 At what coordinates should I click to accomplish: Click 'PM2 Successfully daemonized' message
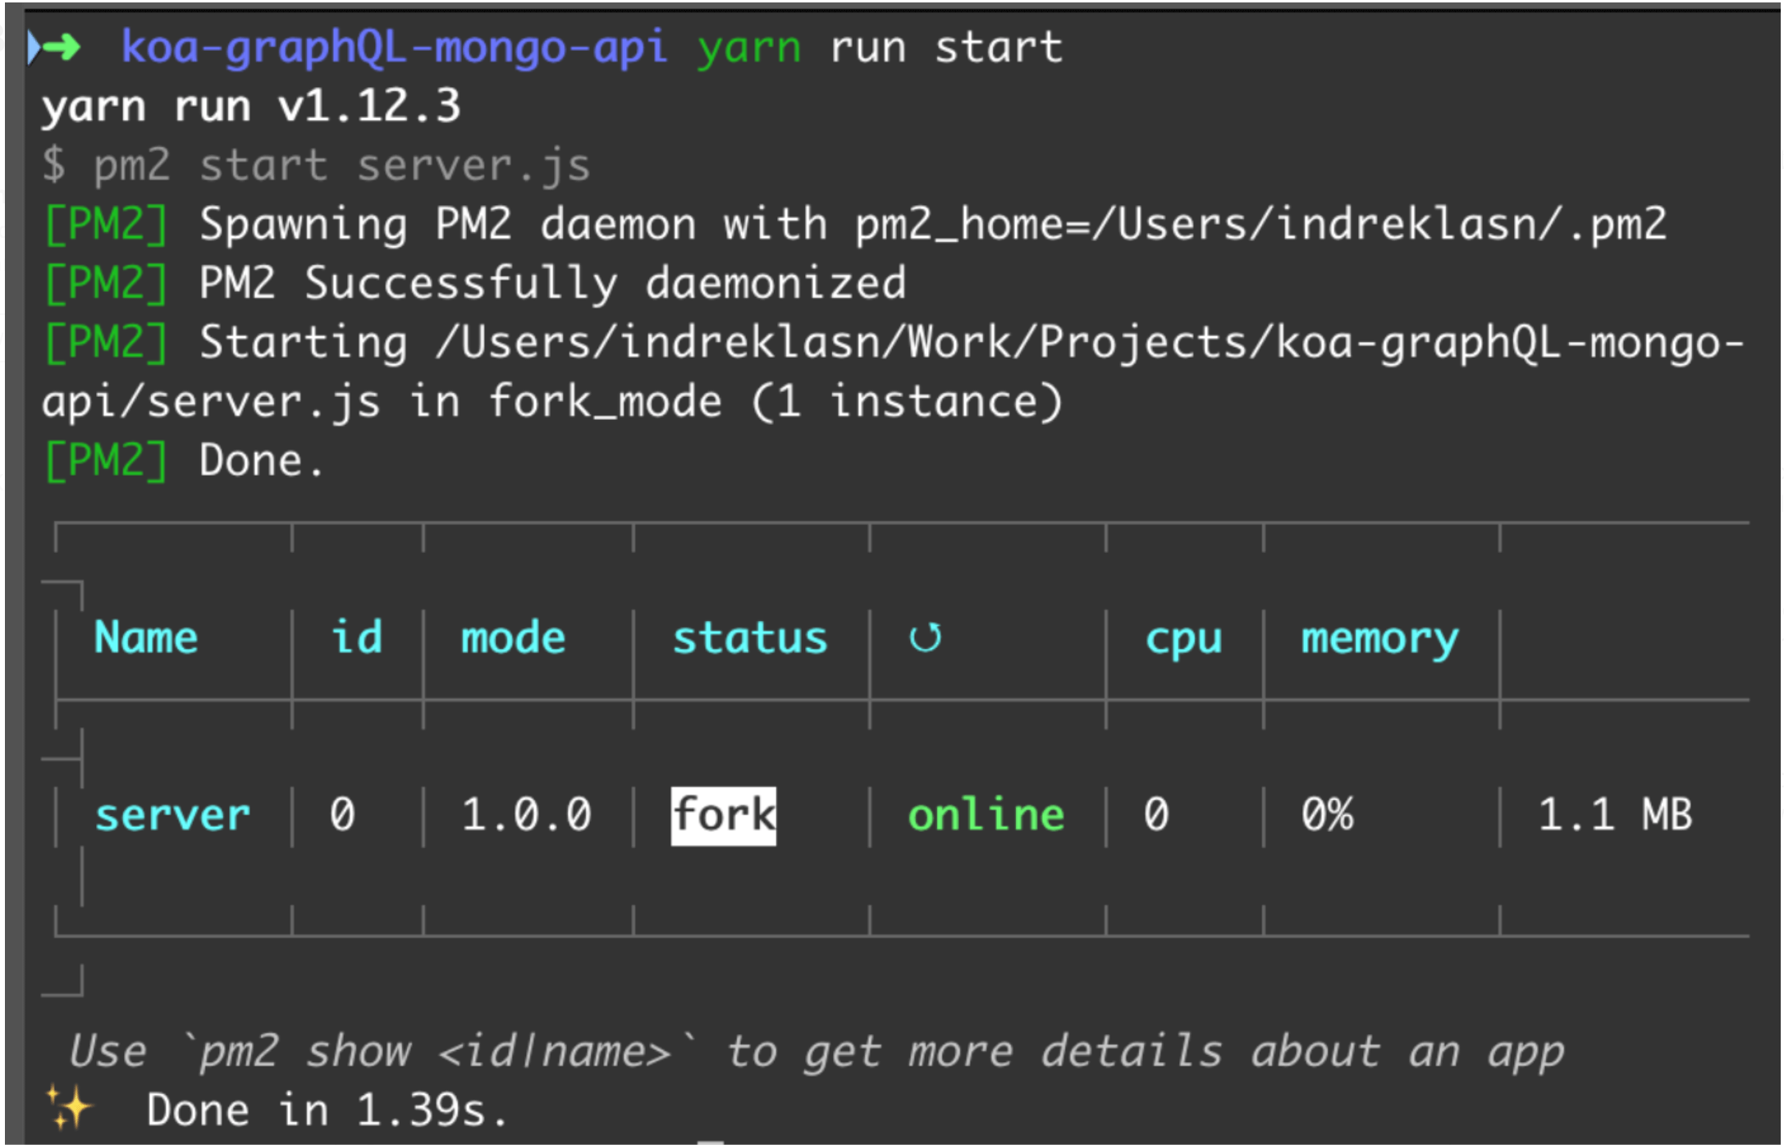coord(552,284)
